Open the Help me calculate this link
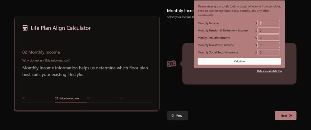This screenshot has width=311, height=130. pos(269,71)
